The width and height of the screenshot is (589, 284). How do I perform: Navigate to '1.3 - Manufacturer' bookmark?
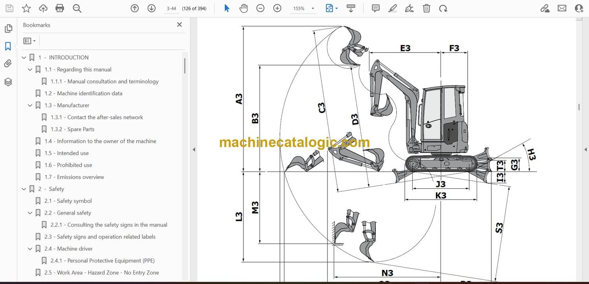coord(67,105)
